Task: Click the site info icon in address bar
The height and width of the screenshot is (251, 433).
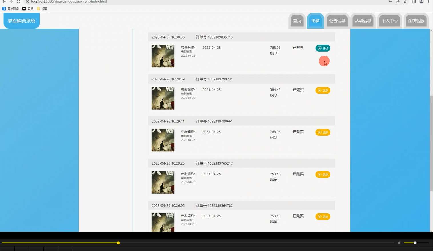Action: tap(27, 1)
